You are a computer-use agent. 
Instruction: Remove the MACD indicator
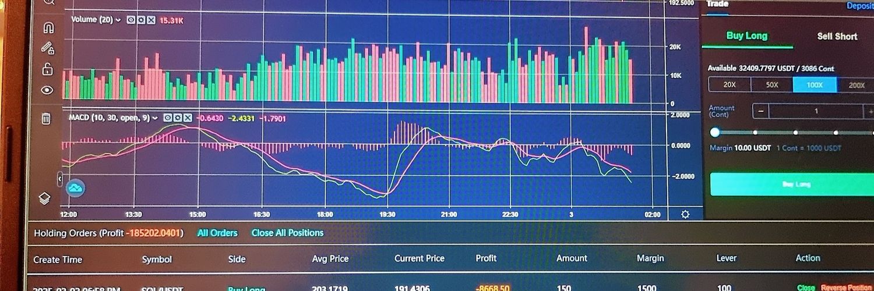pos(188,118)
